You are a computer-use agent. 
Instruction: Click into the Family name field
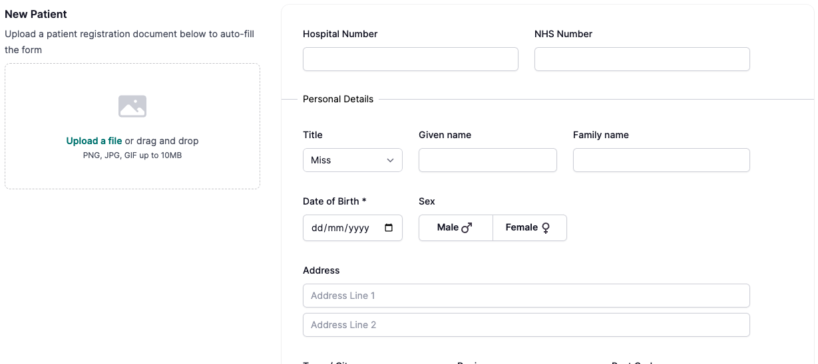click(662, 160)
